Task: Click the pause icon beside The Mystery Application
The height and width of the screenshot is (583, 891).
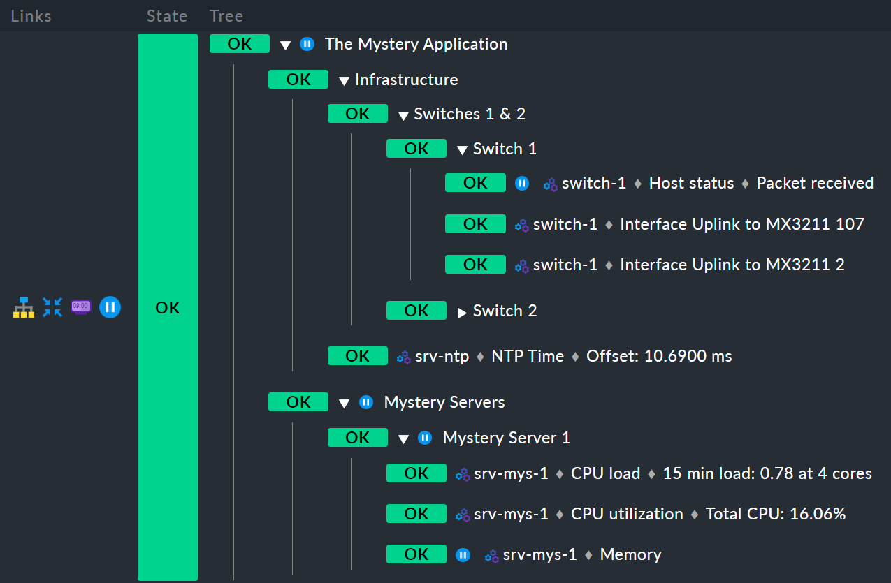Action: [x=307, y=44]
